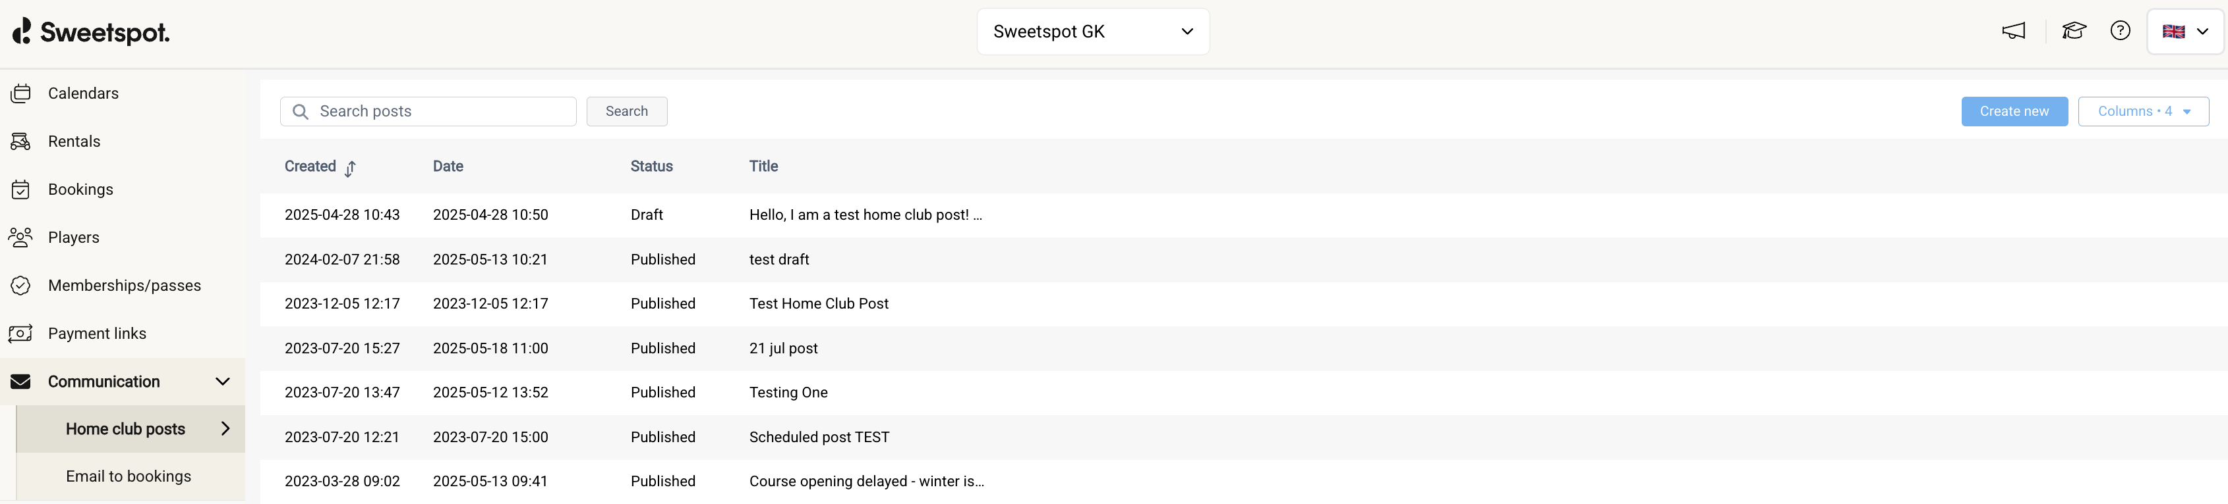Click the Create new button
Image resolution: width=2228 pixels, height=504 pixels.
click(2014, 111)
